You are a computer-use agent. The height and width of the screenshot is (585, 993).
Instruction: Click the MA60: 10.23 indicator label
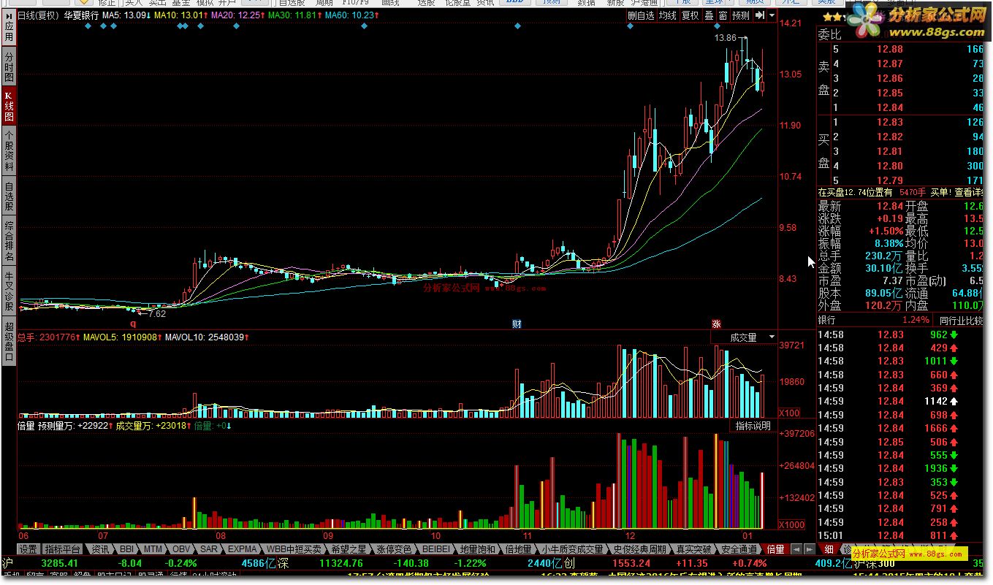tap(353, 15)
